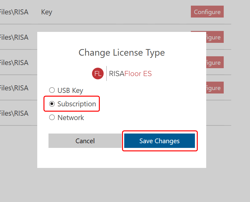Click the Files\RISA path in second row
The height and width of the screenshot is (202, 250).
pyautogui.click(x=14, y=37)
